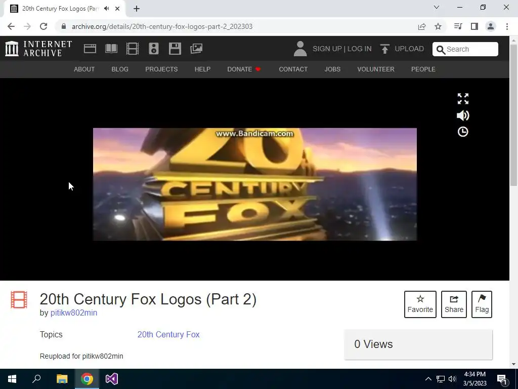Open File Explorer from taskbar
The image size is (518, 389).
62,379
